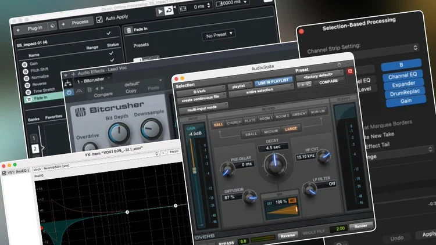Open the create continuous file dropdown
This screenshot has width=436, height=245.
tap(202, 99)
